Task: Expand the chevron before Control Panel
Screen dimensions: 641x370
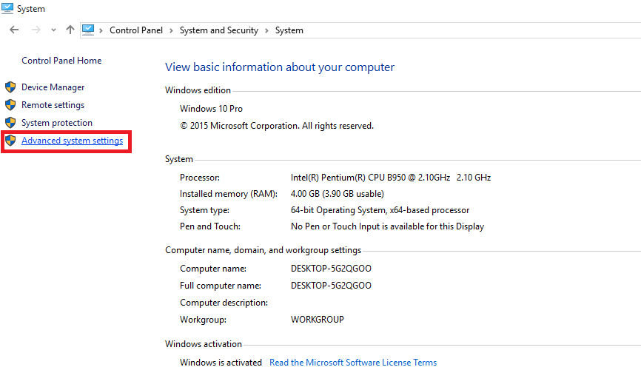Action: click(x=102, y=30)
